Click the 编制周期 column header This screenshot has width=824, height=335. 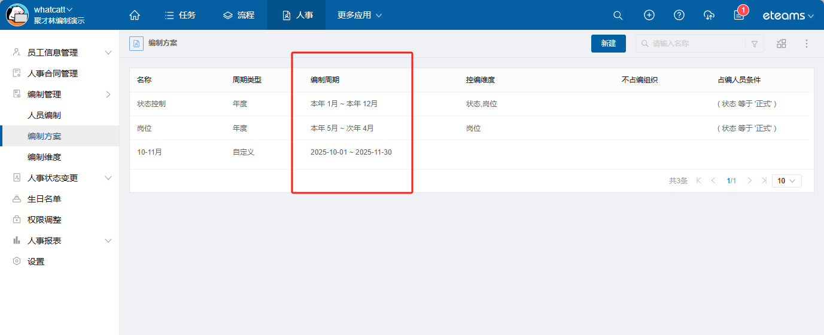325,80
